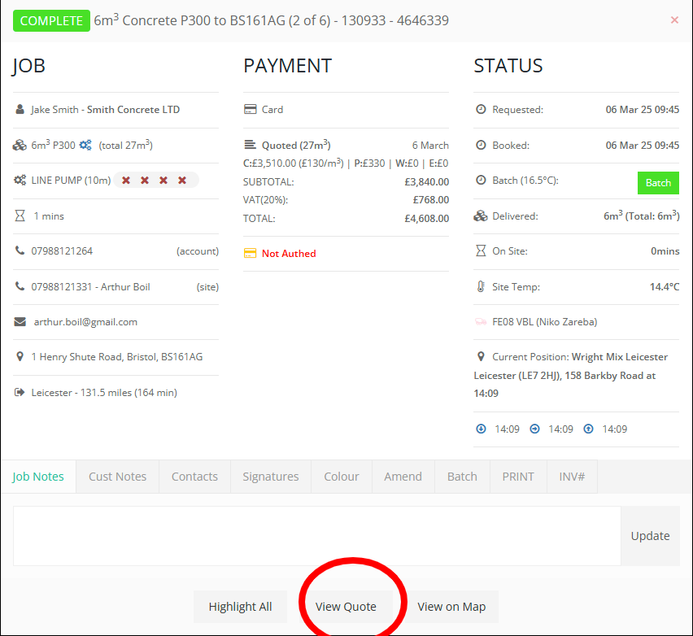Click the email arthur.boil@gmail.com

click(x=85, y=322)
